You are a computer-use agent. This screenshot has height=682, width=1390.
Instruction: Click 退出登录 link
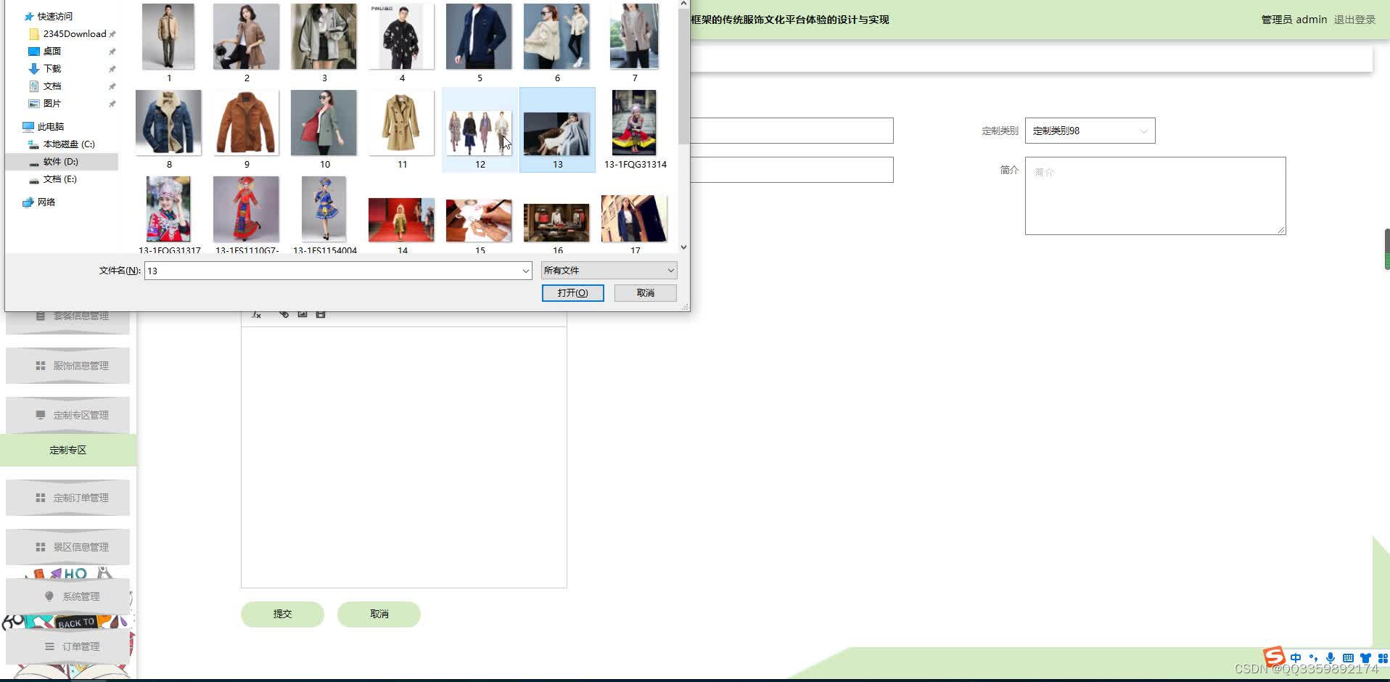[x=1354, y=20]
